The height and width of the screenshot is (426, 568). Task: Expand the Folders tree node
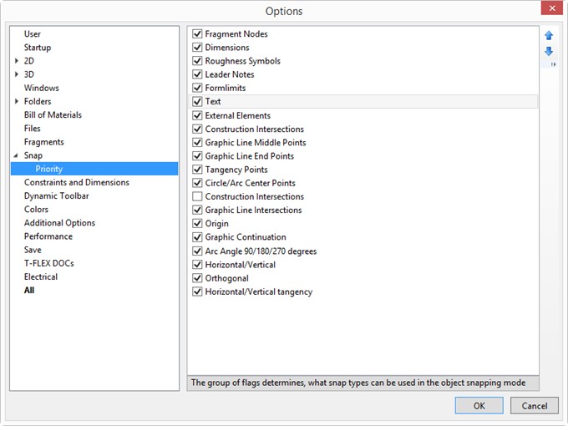(17, 101)
